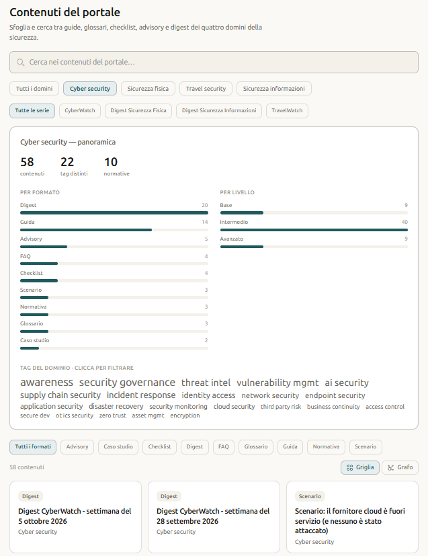This screenshot has height=556, width=428.
Task: Switch to Grafo view
Action: pyautogui.click(x=400, y=467)
